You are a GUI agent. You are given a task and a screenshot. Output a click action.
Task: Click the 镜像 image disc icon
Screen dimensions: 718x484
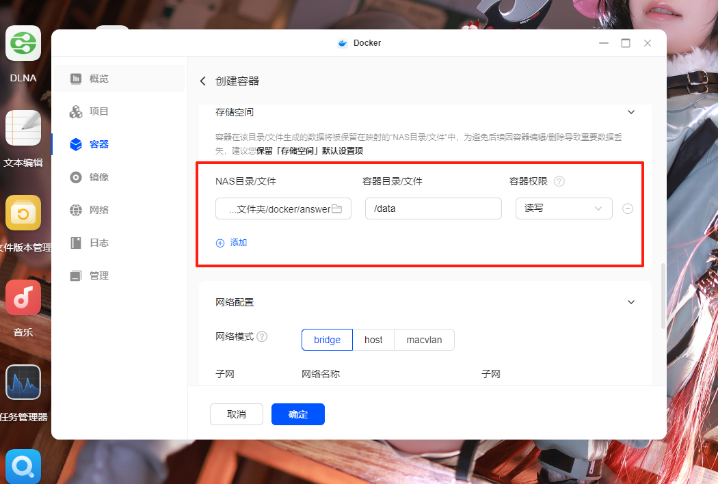[75, 177]
